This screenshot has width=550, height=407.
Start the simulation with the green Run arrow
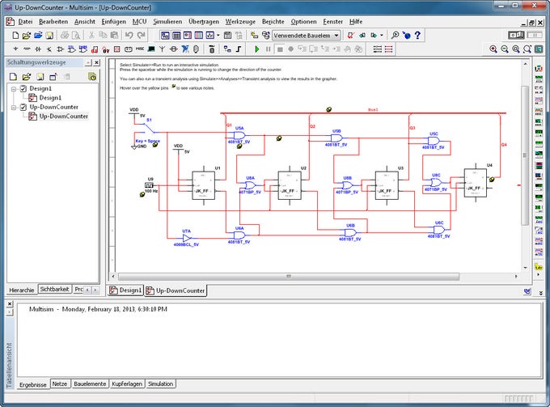click(256, 49)
